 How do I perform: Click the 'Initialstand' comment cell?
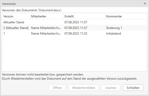(x=114, y=34)
